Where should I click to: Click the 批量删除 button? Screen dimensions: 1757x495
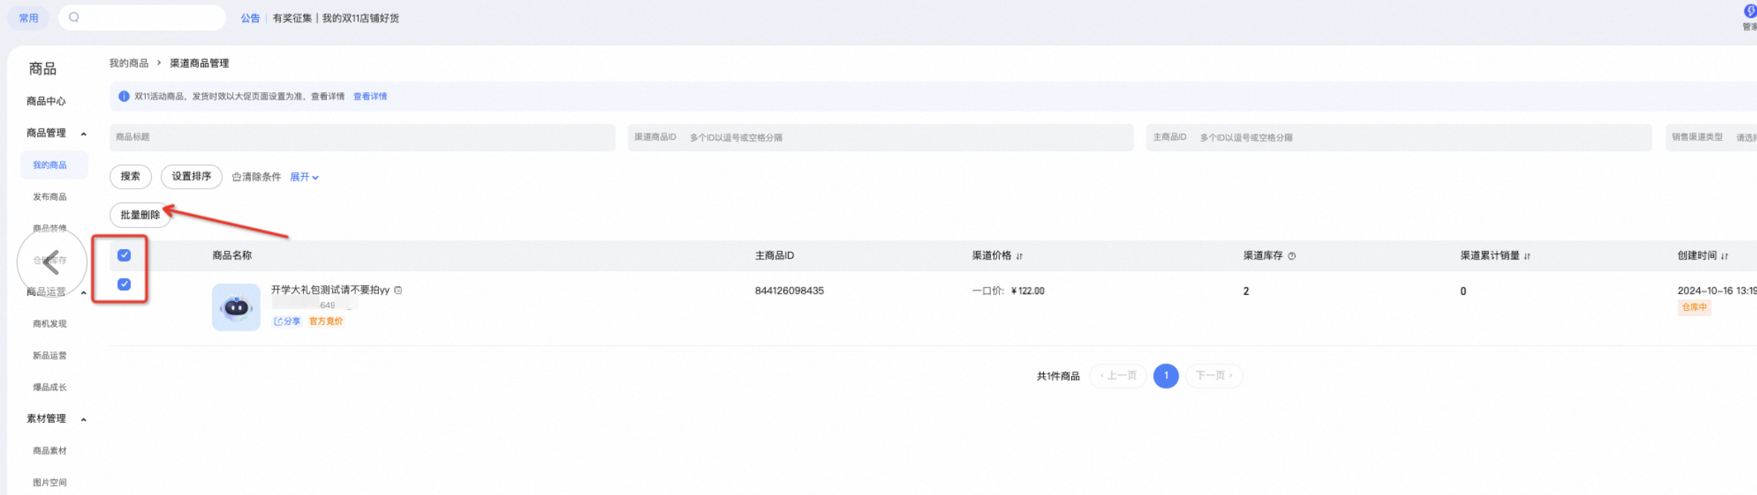[x=140, y=215]
